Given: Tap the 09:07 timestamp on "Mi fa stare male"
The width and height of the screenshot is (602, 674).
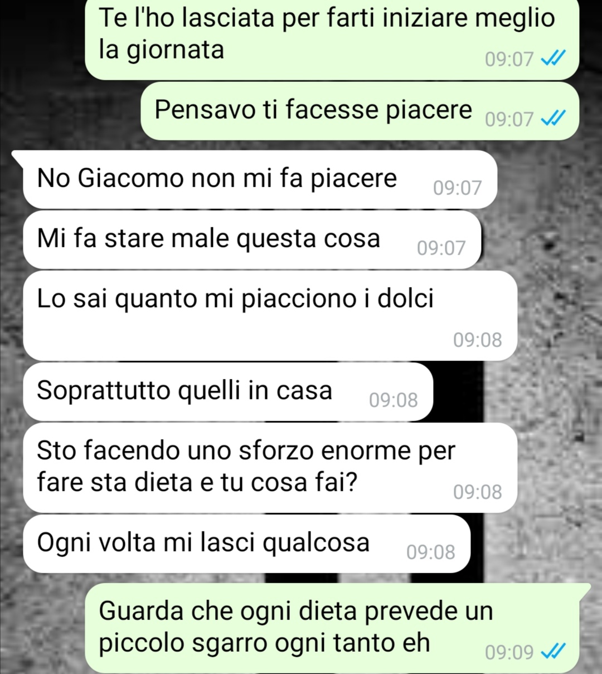Looking at the screenshot, I should (x=441, y=248).
